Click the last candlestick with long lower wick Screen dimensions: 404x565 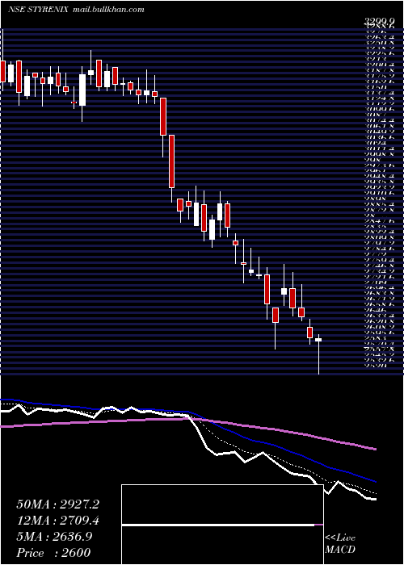coord(318,354)
